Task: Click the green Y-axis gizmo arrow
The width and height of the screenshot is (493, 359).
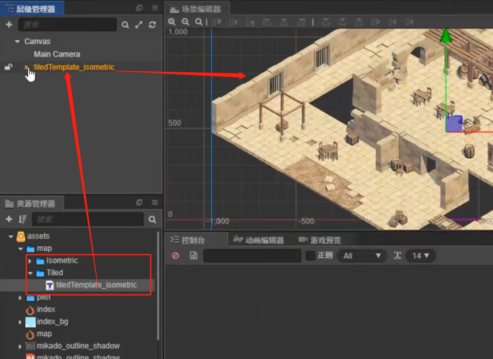Action: point(445,36)
